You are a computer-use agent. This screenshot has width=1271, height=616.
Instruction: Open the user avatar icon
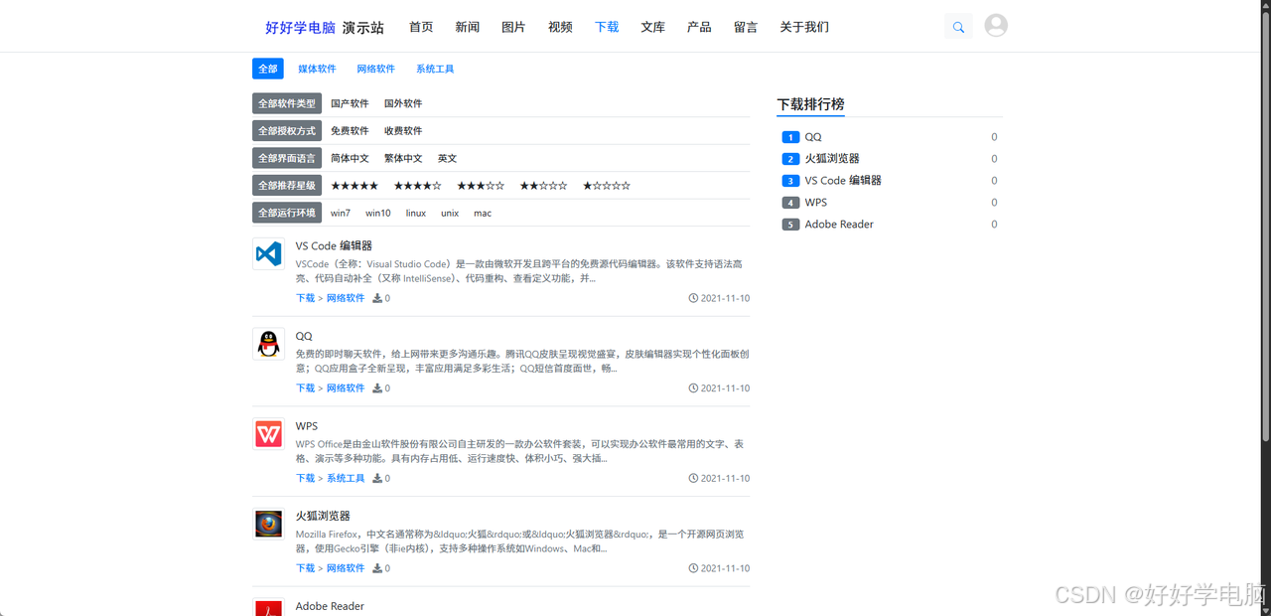[996, 26]
